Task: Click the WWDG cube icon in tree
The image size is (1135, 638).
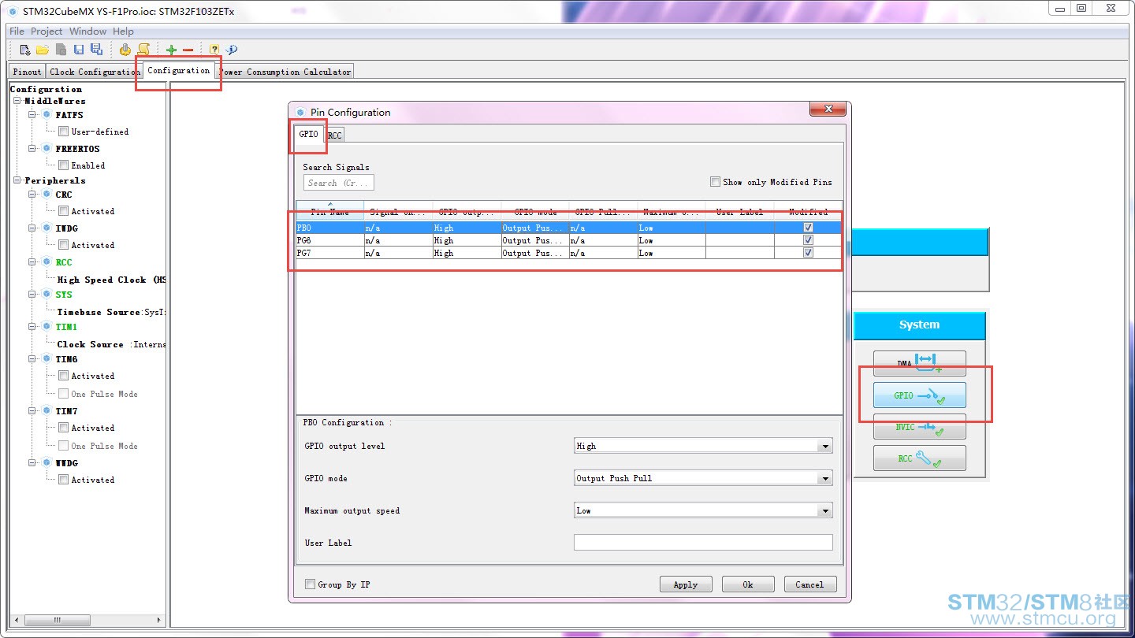Action: (47, 463)
